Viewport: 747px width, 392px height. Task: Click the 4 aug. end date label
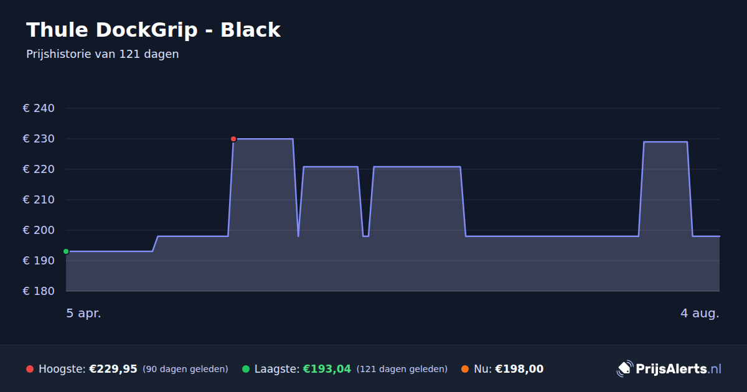(700, 313)
